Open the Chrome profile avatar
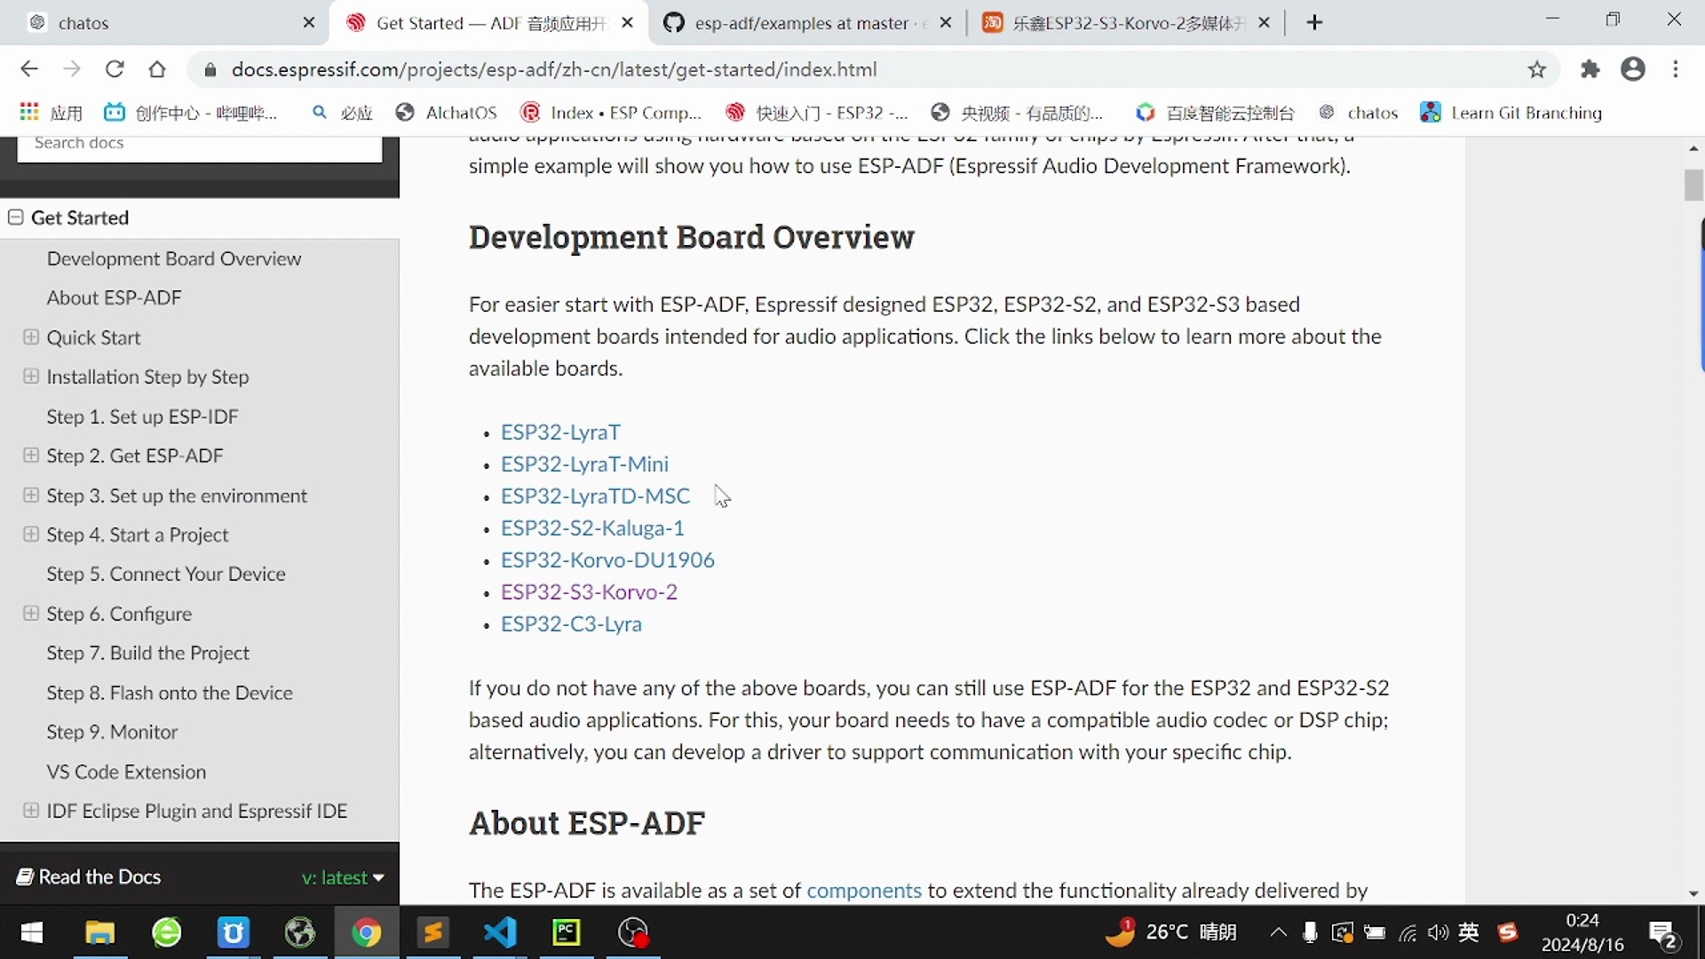This screenshot has width=1705, height=959. [1633, 69]
